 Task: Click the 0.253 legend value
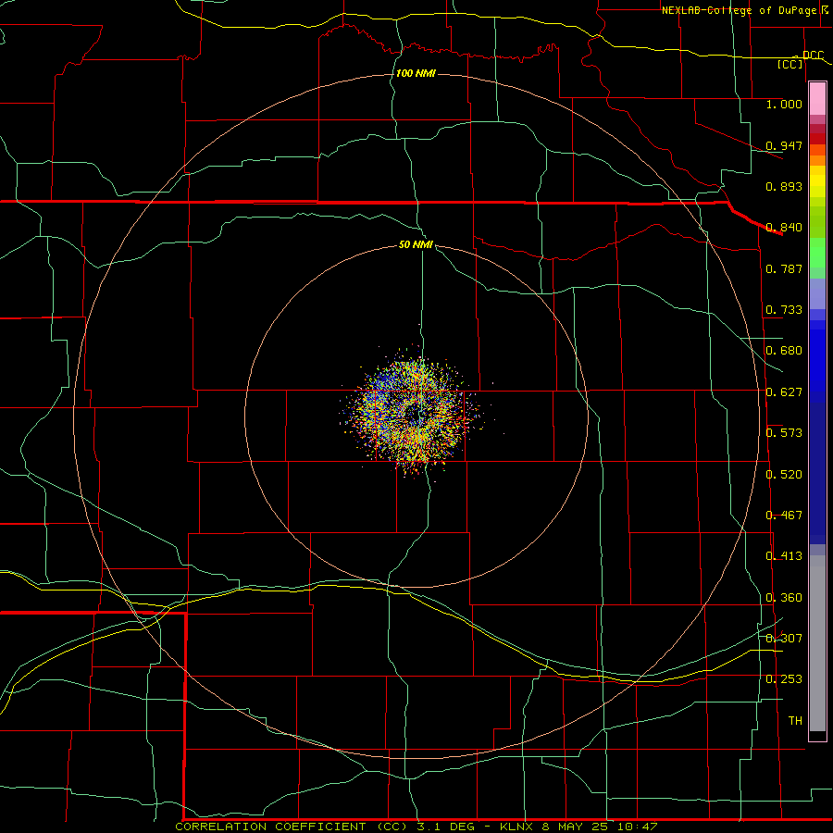pyautogui.click(x=784, y=679)
